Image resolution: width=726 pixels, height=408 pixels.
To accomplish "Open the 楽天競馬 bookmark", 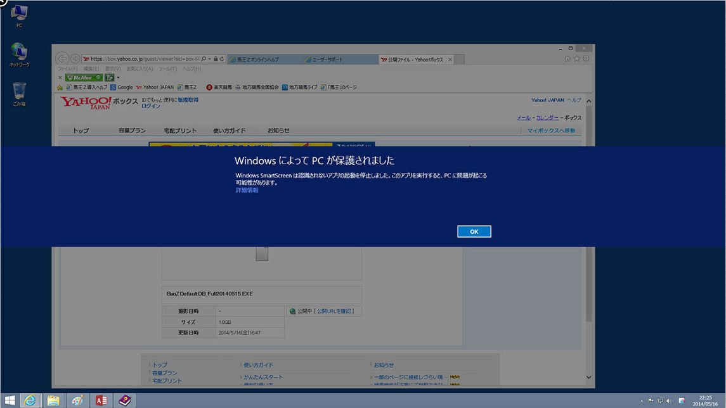I will point(219,87).
